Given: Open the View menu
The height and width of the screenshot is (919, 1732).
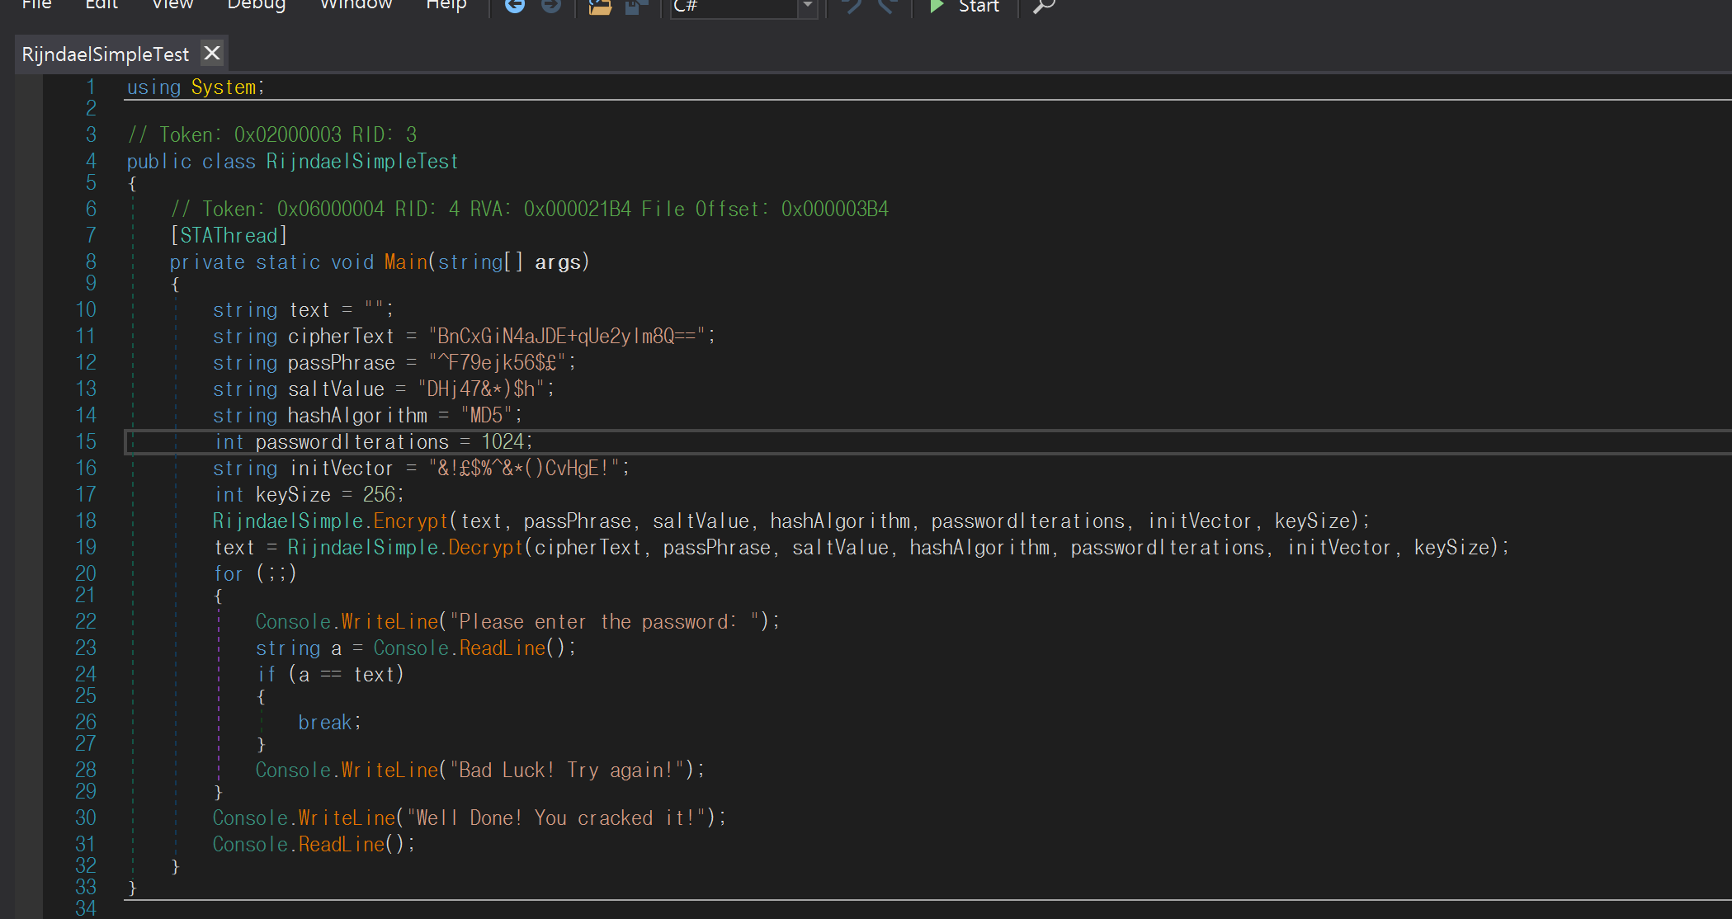Looking at the screenshot, I should click(172, 5).
